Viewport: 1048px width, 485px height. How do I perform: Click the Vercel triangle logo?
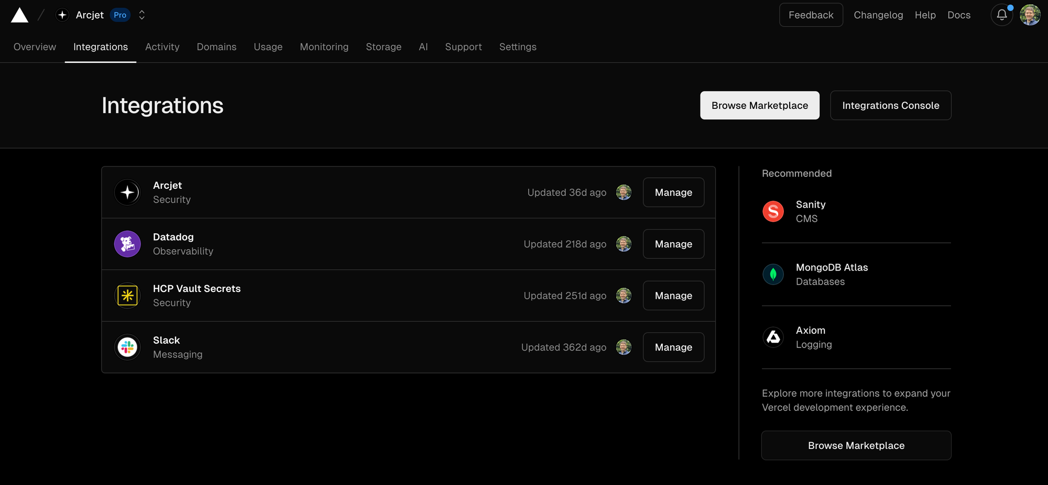click(19, 15)
